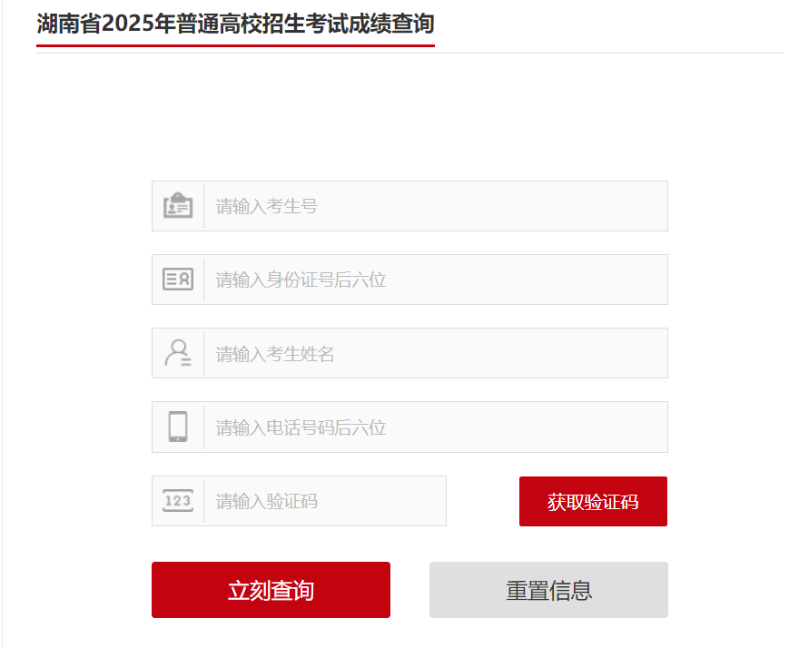
Task: Submit the form with 立刻查询 button
Action: pos(271,590)
